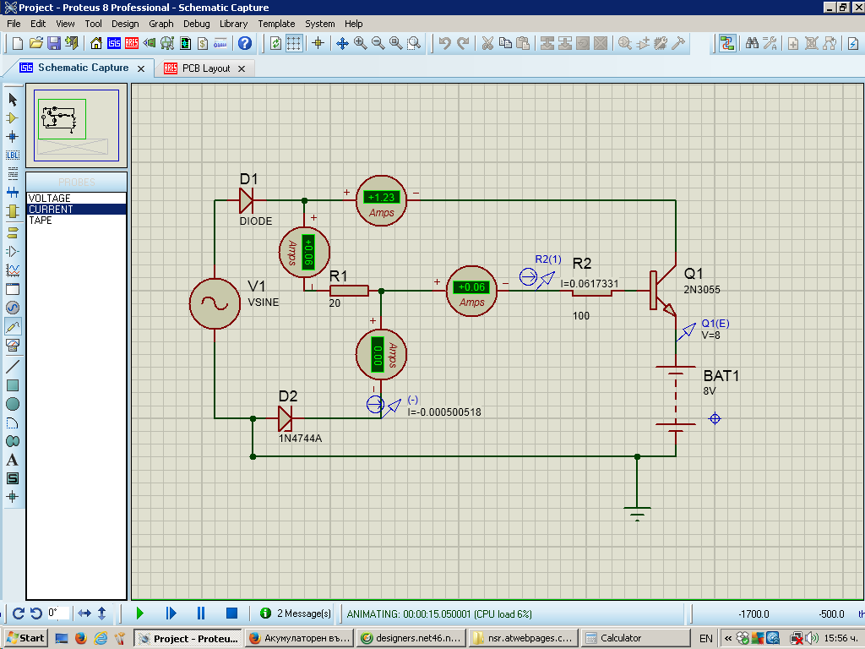Pick the 2D Graphics Text tool
865x649 pixels.
click(x=13, y=460)
